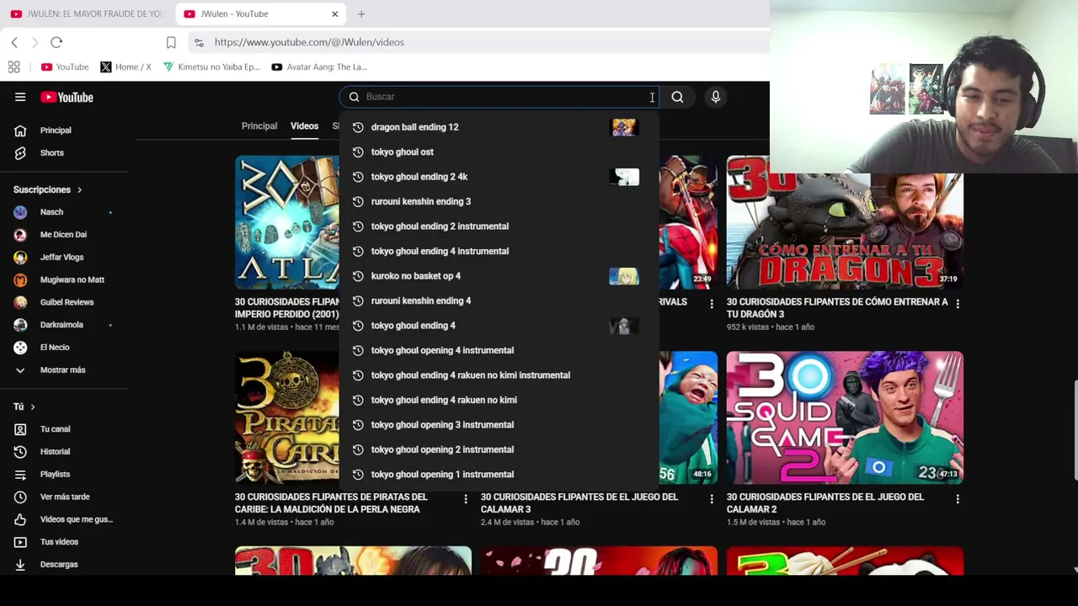The width and height of the screenshot is (1078, 606).
Task: Close the JWulen - YouTube tab
Action: click(334, 13)
